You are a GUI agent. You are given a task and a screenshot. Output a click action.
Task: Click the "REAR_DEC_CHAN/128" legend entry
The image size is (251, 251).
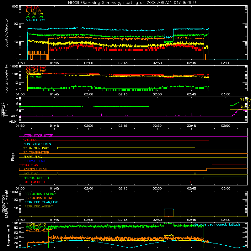tap(41, 202)
